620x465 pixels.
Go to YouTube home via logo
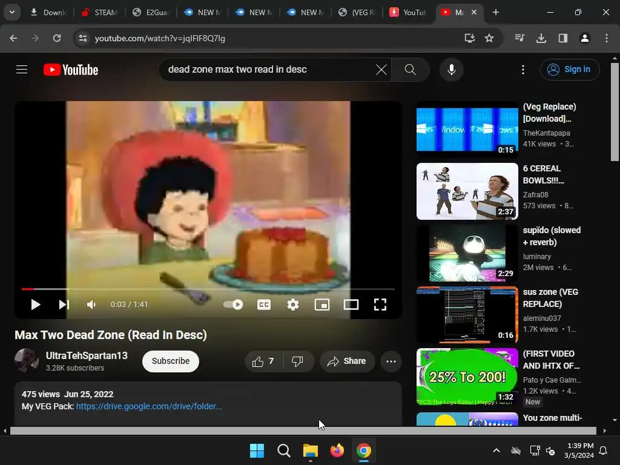(71, 70)
